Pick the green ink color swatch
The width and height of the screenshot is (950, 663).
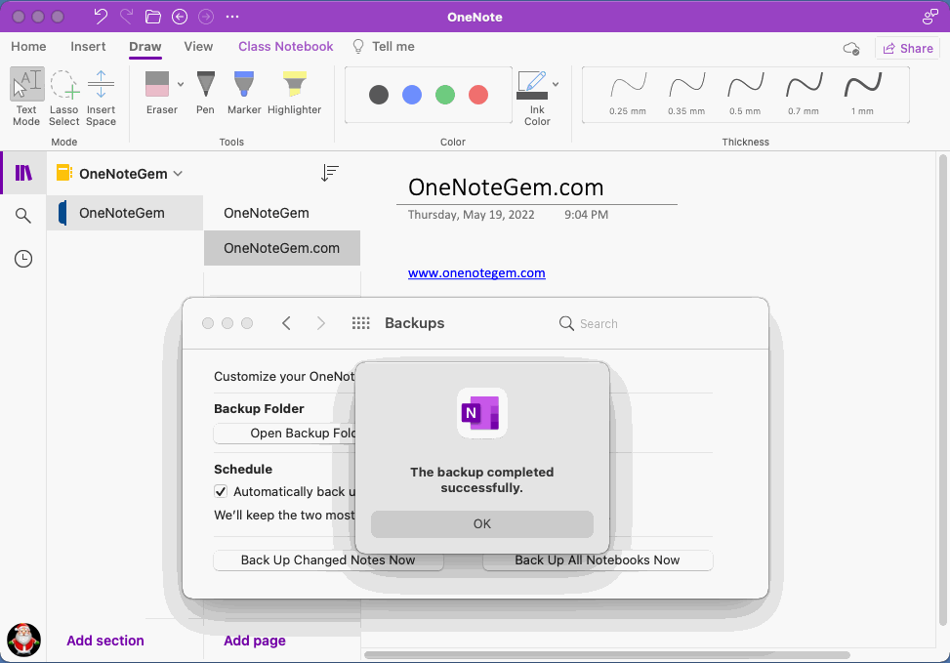445,95
